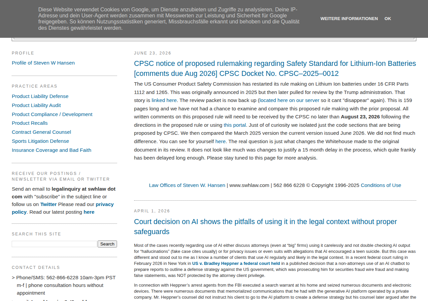Open Product Compliance / Development link
Screen dimensions: 428x301
point(52,114)
